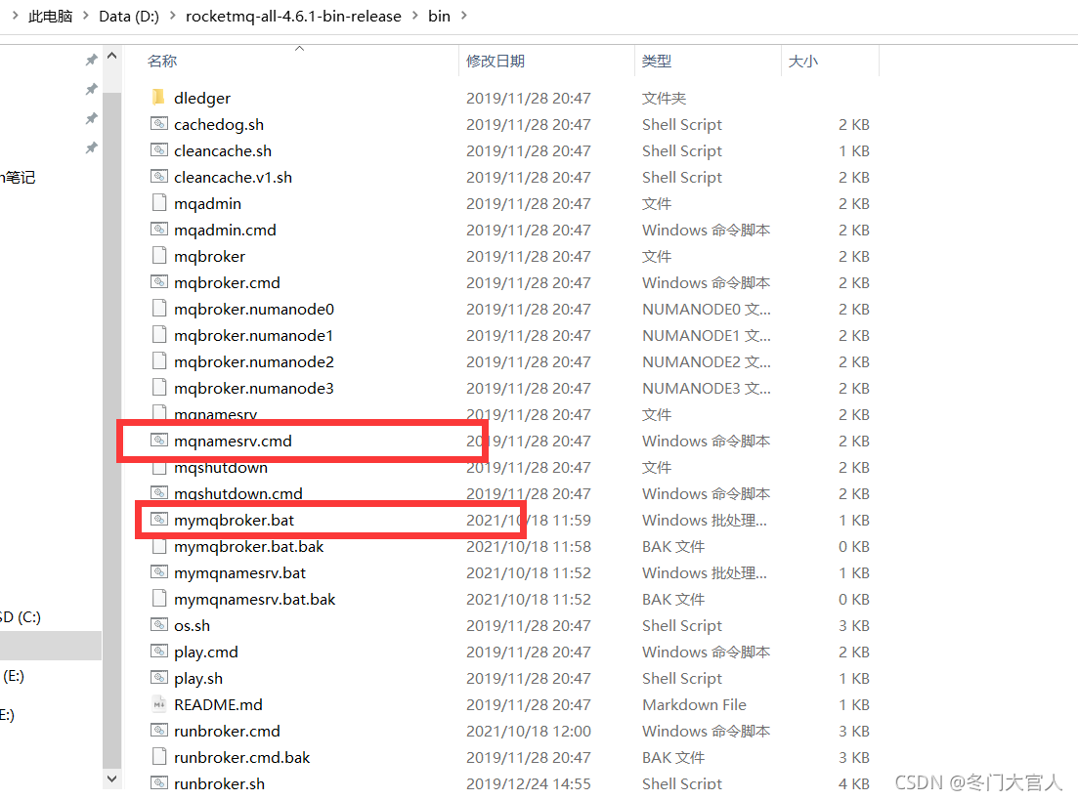
Task: Select the mqbroker.numanode2 file icon
Action: (158, 361)
